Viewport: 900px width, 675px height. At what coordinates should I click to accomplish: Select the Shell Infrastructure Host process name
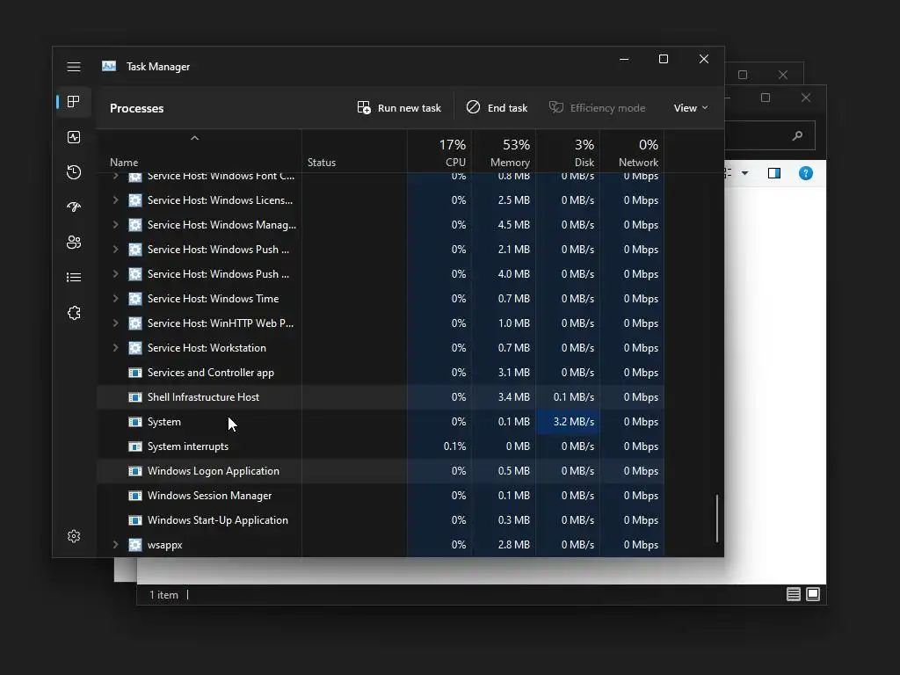click(203, 397)
